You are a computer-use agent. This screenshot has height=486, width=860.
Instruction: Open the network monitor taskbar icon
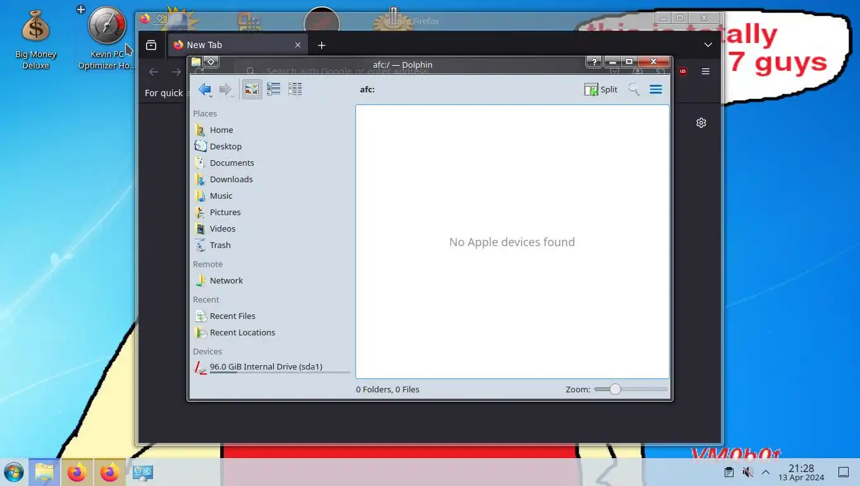tap(143, 472)
